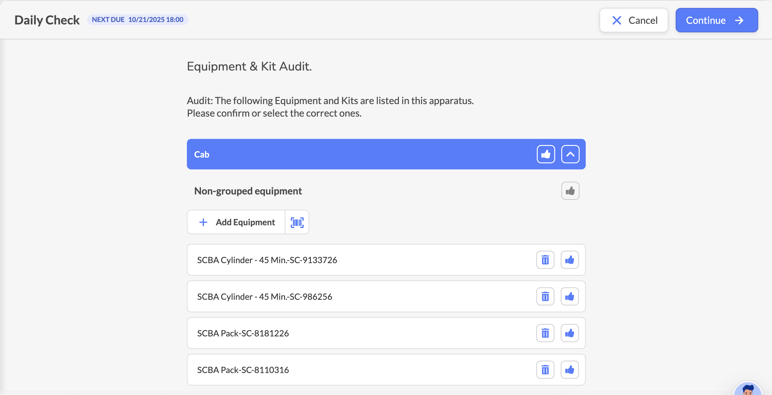
Task: Confirm SCBA Pack-SC-8110316 with thumbs up
Action: [x=570, y=370]
